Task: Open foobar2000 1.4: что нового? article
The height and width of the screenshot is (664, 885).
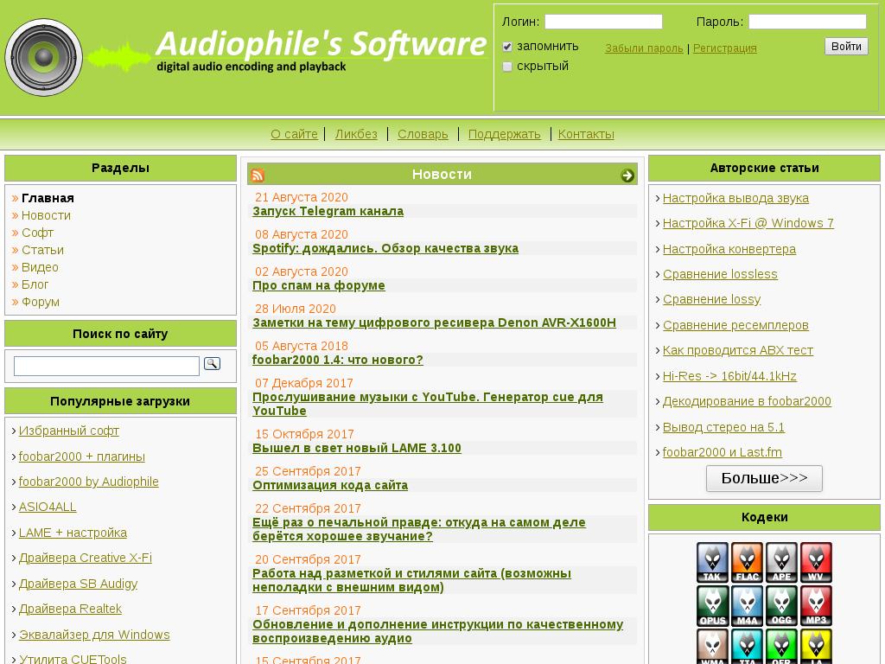Action: tap(338, 361)
